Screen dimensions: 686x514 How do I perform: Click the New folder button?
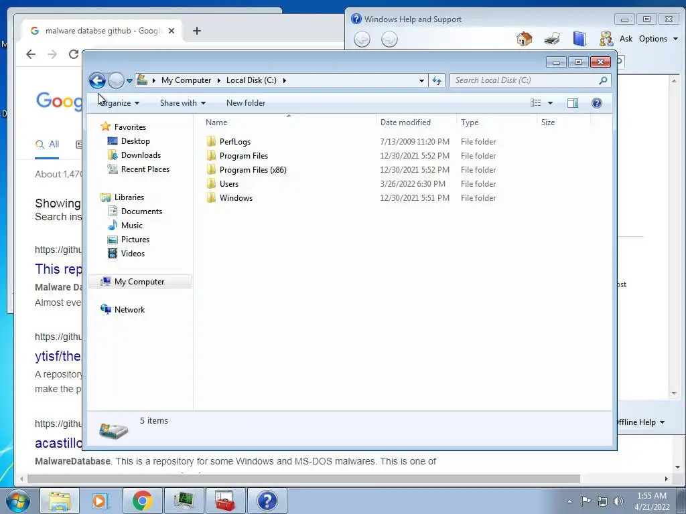[x=246, y=103]
